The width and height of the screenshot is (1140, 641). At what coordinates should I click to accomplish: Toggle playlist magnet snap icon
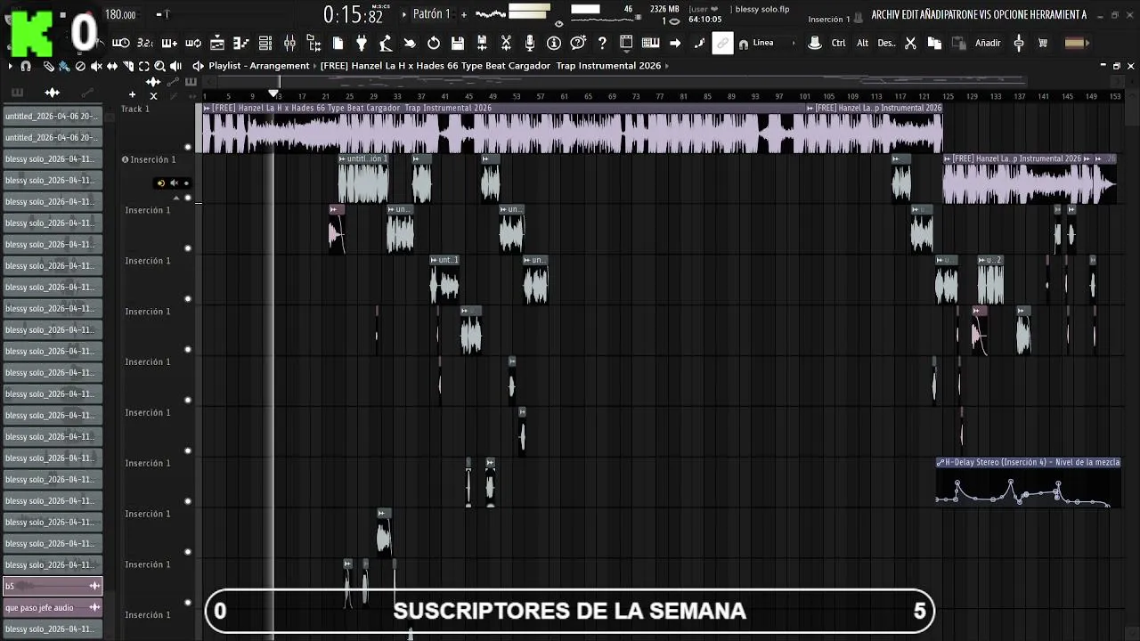26,66
